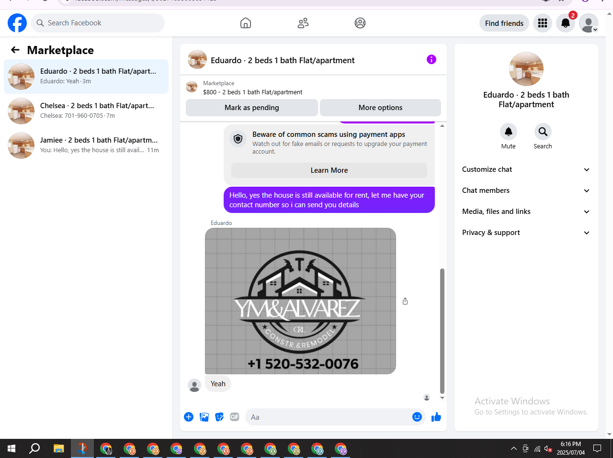Open the Windows notification center icon
The width and height of the screenshot is (613, 458).
(597, 448)
